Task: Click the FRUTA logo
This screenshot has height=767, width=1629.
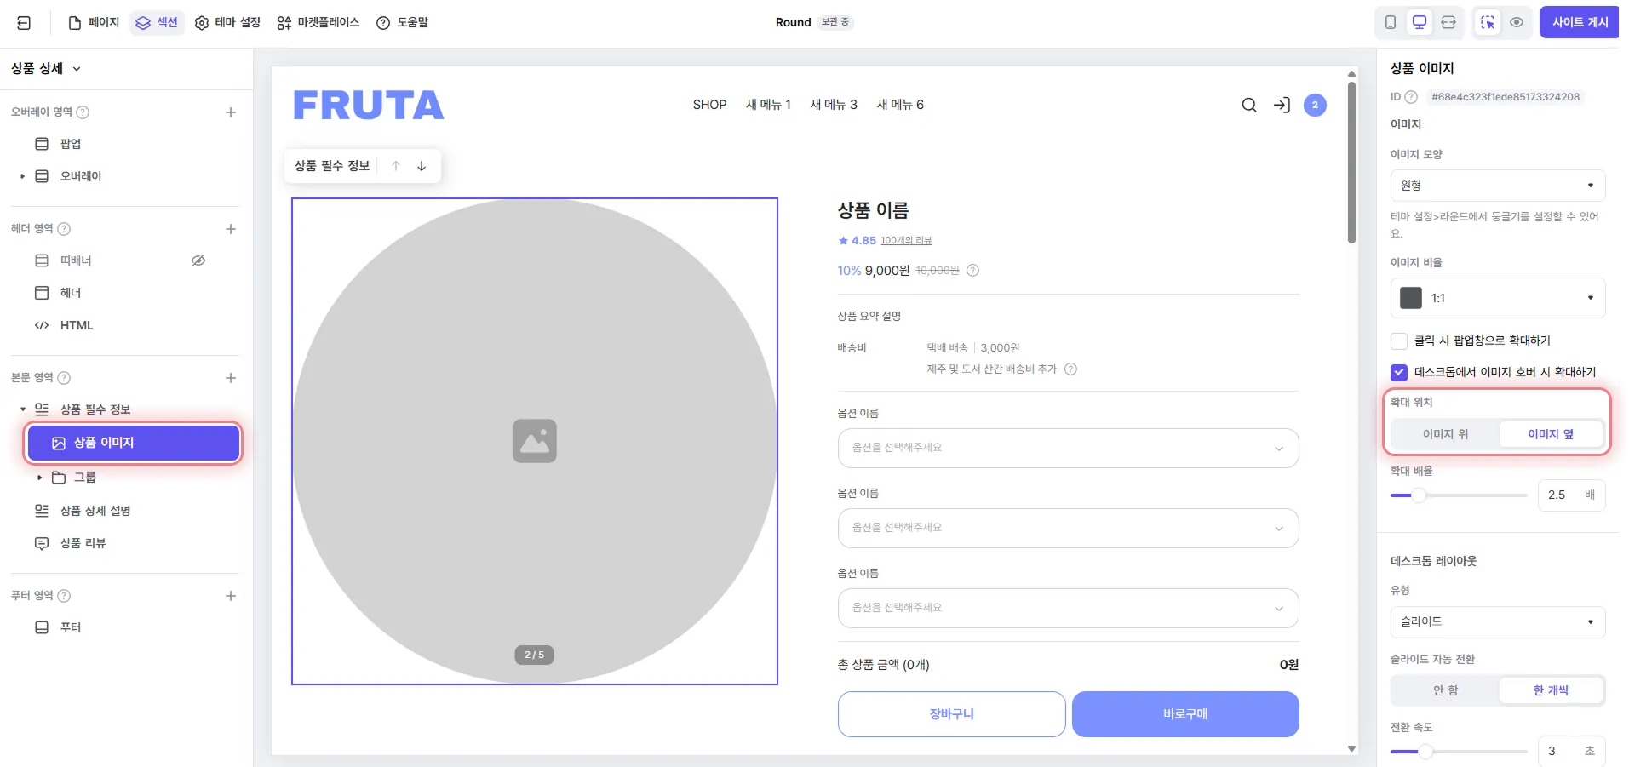Action: [368, 106]
